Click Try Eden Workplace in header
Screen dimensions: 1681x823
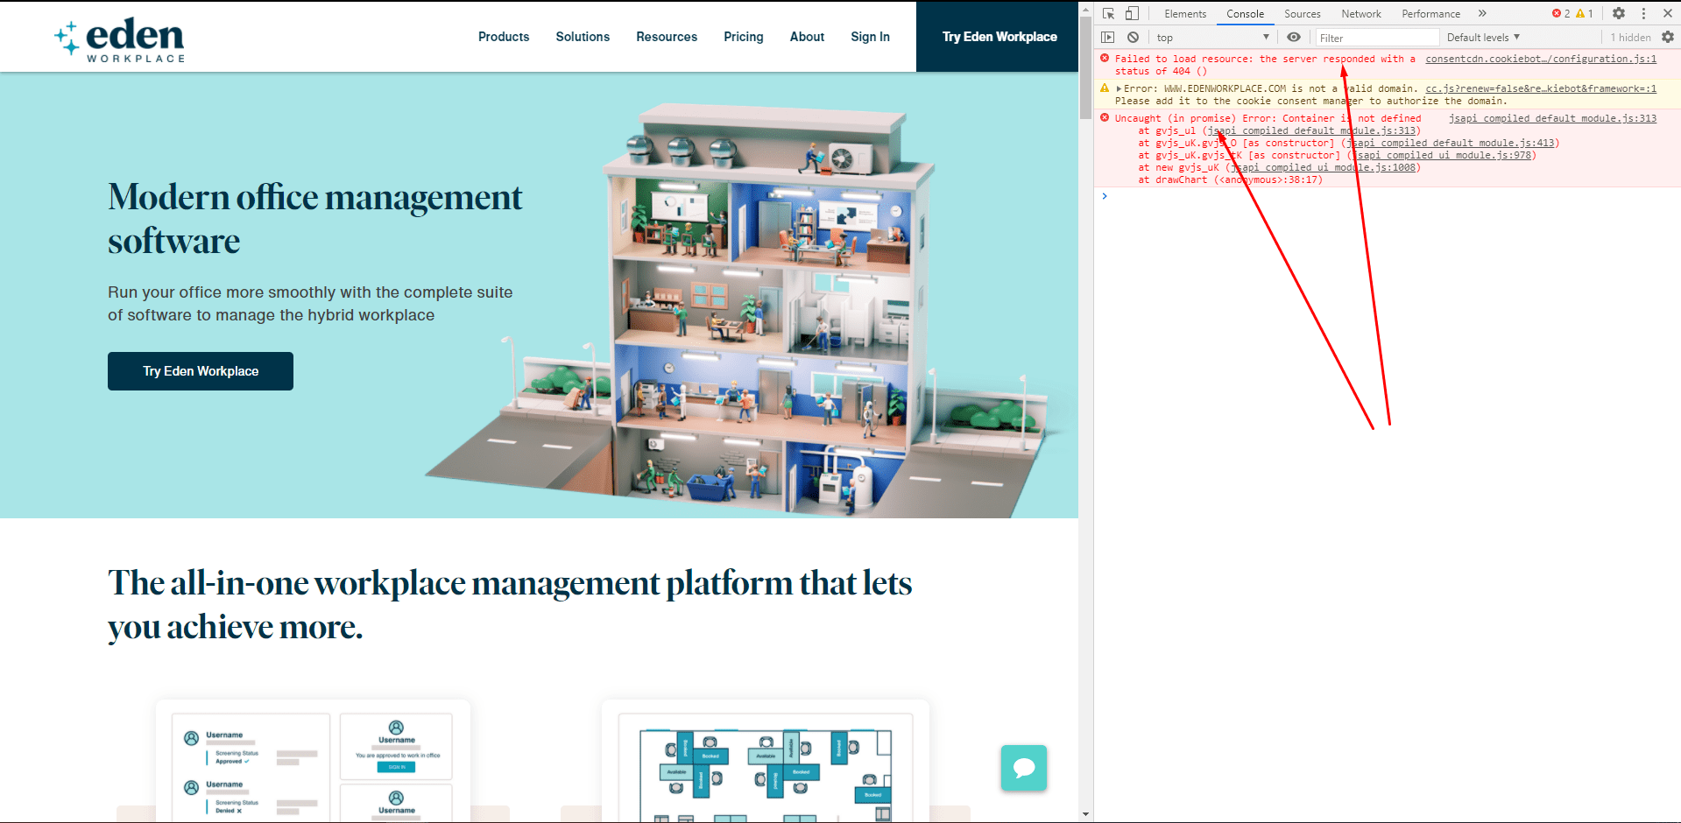click(999, 37)
